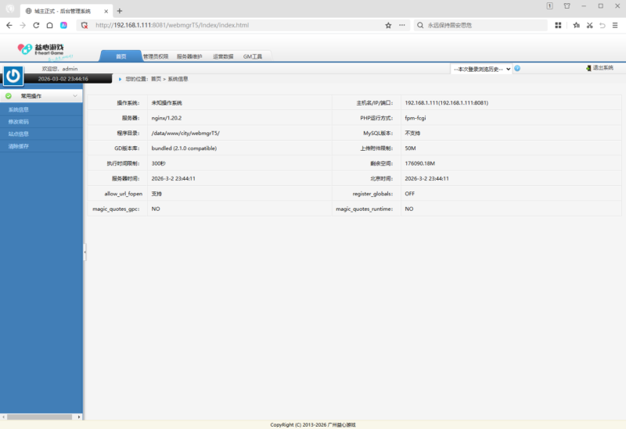Select 清除缓存 in the sidebar
Viewport: 626px width, 429px height.
[x=19, y=146]
